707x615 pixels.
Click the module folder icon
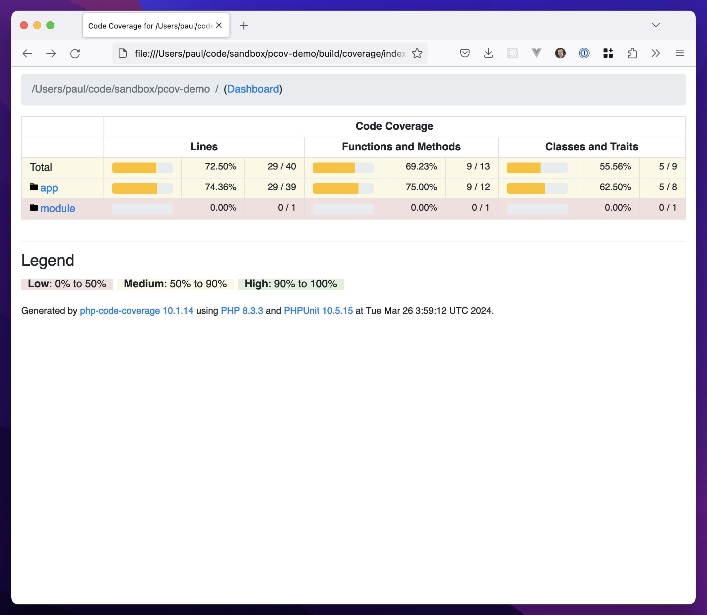point(33,208)
